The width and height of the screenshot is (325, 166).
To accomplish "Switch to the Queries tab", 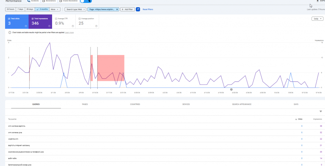I will [36, 104].
